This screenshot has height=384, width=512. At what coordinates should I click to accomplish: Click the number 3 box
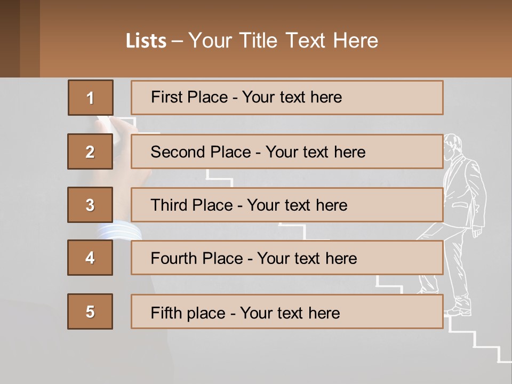pos(90,205)
